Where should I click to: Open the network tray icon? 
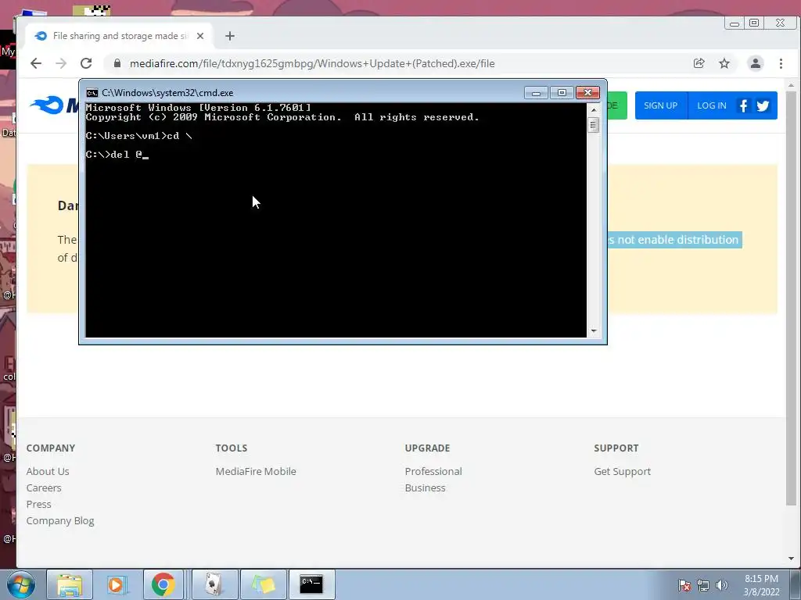pyautogui.click(x=703, y=585)
